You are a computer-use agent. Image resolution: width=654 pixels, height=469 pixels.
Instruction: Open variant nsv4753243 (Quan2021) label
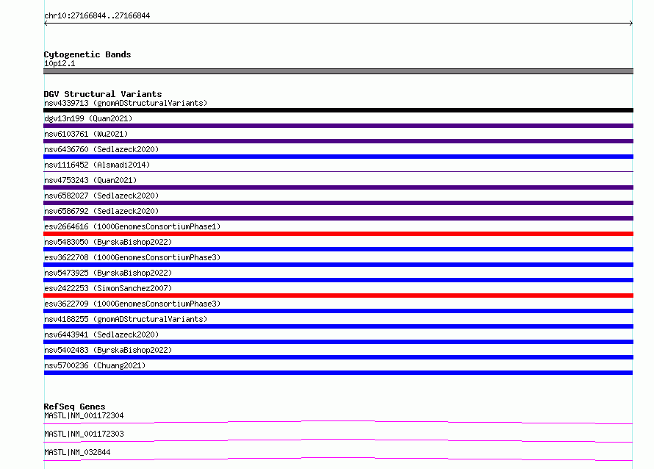(x=90, y=180)
